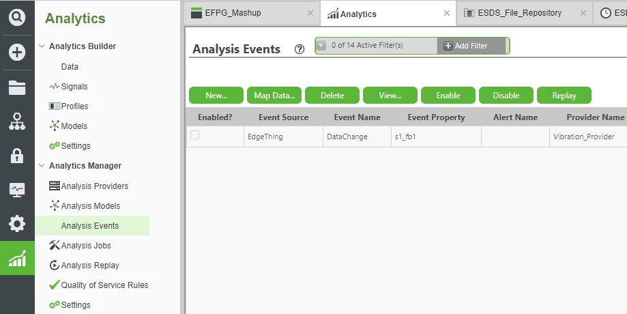This screenshot has width=627, height=314.
Task: Click the plus icon in Add Filter
Action: [448, 46]
